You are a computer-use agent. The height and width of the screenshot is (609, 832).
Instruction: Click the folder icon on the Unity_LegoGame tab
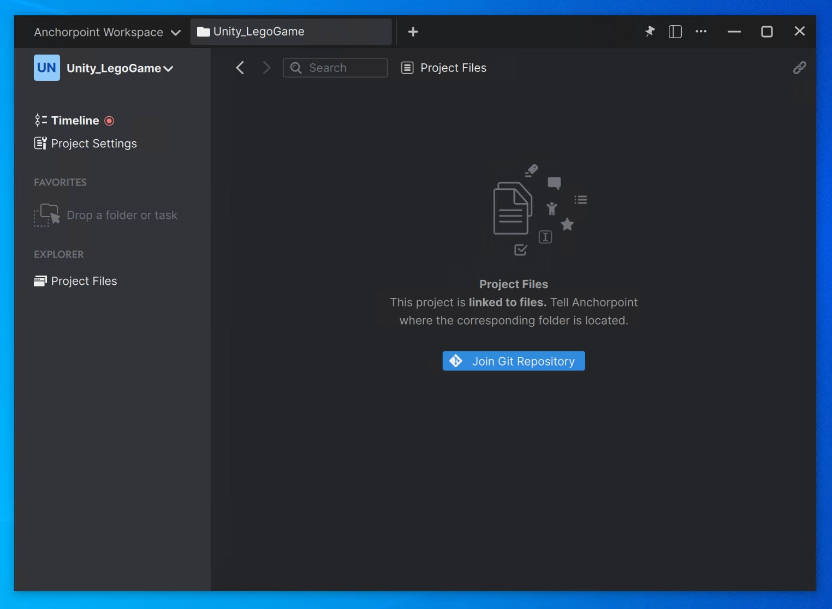(x=204, y=31)
